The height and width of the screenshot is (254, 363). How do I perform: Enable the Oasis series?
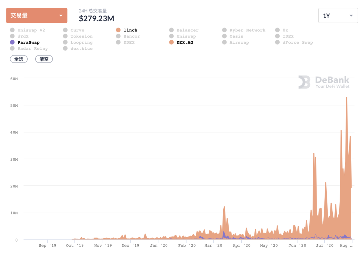coord(233,36)
